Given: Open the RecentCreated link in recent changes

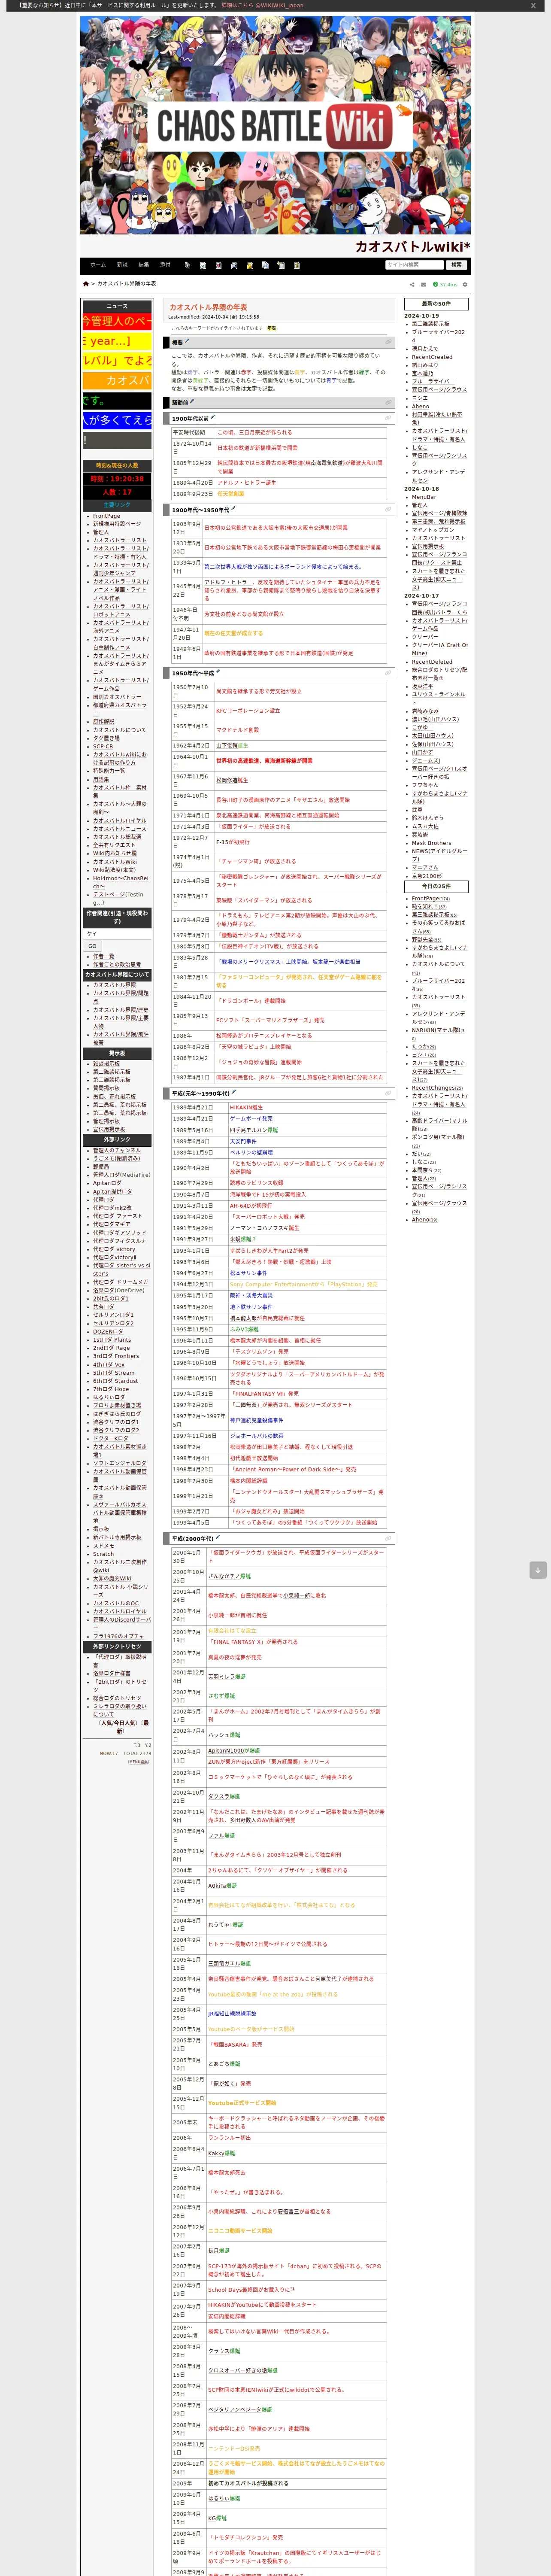Looking at the screenshot, I should click(x=432, y=357).
